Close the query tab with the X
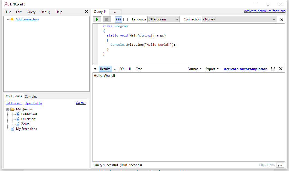This screenshot has height=171, width=289. coord(282,20)
